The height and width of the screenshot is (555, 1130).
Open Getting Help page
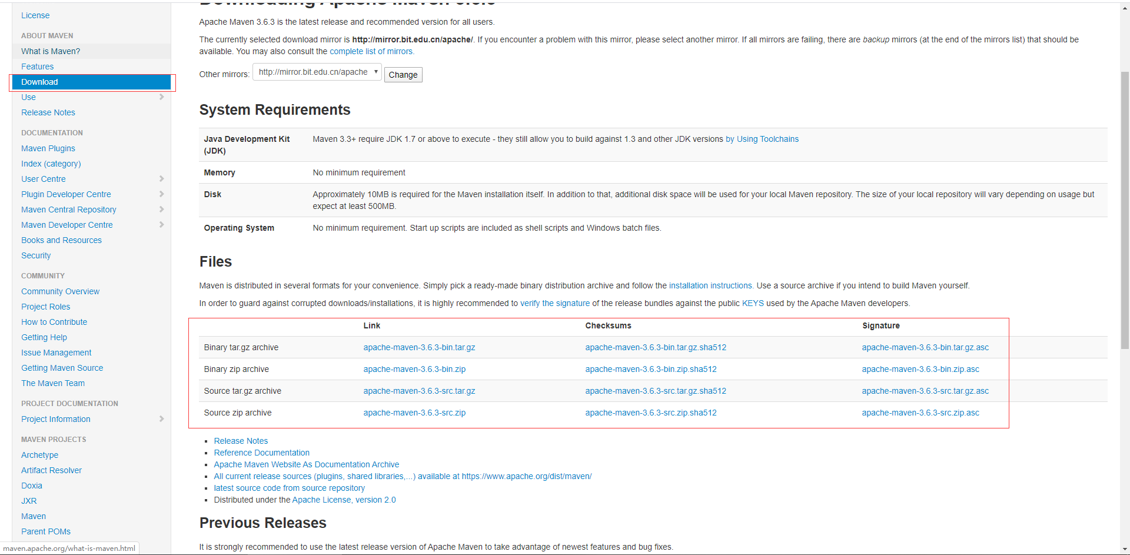point(44,337)
